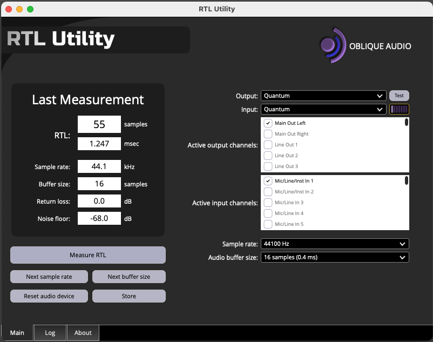Enable Mic/Line/Inst In 2 input
Image resolution: width=433 pixels, height=342 pixels.
268,191
